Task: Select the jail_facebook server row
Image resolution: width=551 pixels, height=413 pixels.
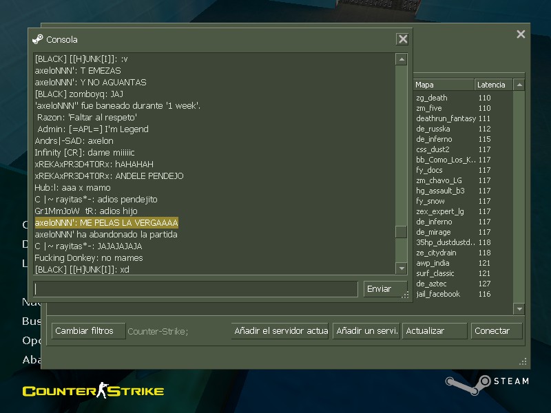Action: (463, 294)
